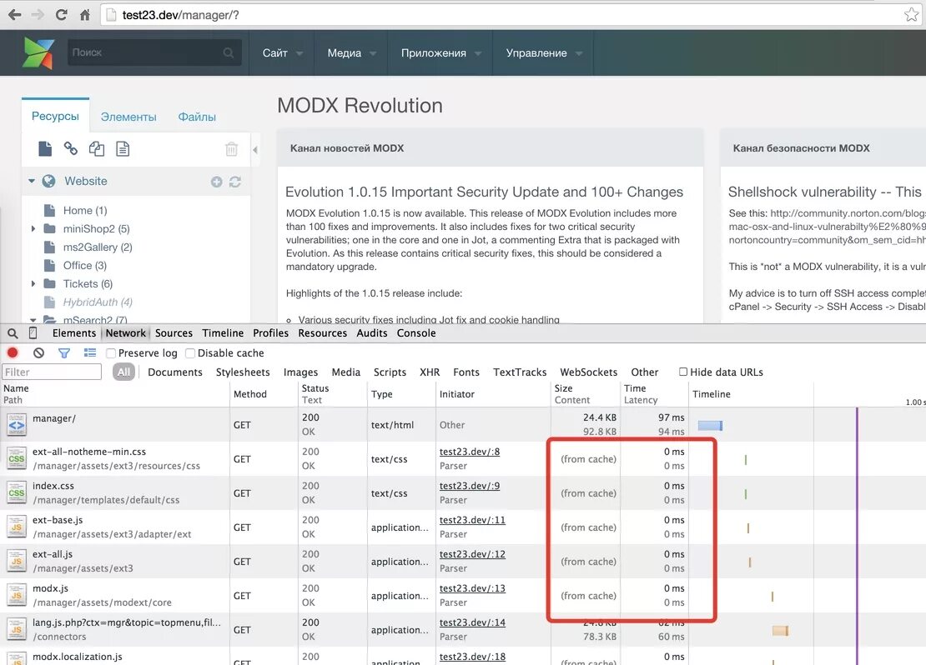Click the plus icon next to Website
This screenshot has width=926, height=665.
tap(216, 182)
